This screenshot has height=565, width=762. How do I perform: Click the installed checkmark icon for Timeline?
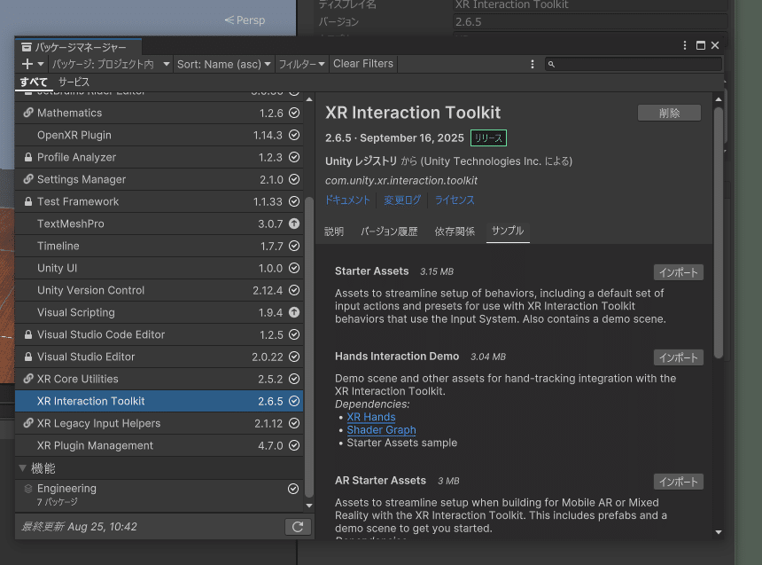click(294, 246)
